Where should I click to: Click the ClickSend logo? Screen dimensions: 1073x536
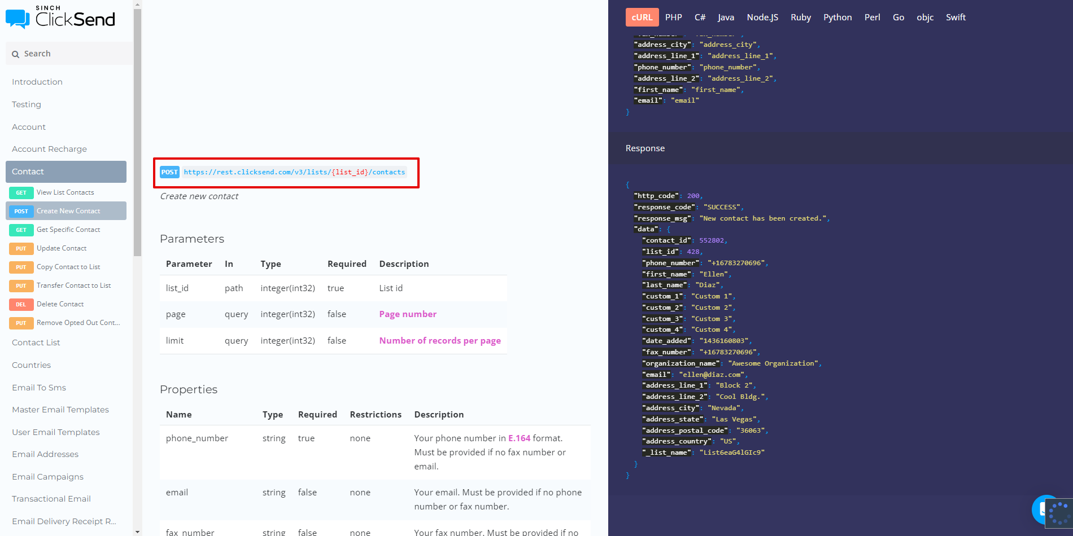coord(60,17)
